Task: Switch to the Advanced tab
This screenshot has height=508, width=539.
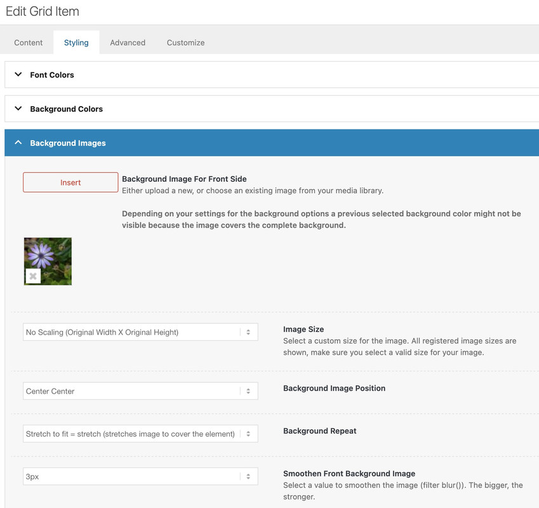Action: tap(128, 43)
